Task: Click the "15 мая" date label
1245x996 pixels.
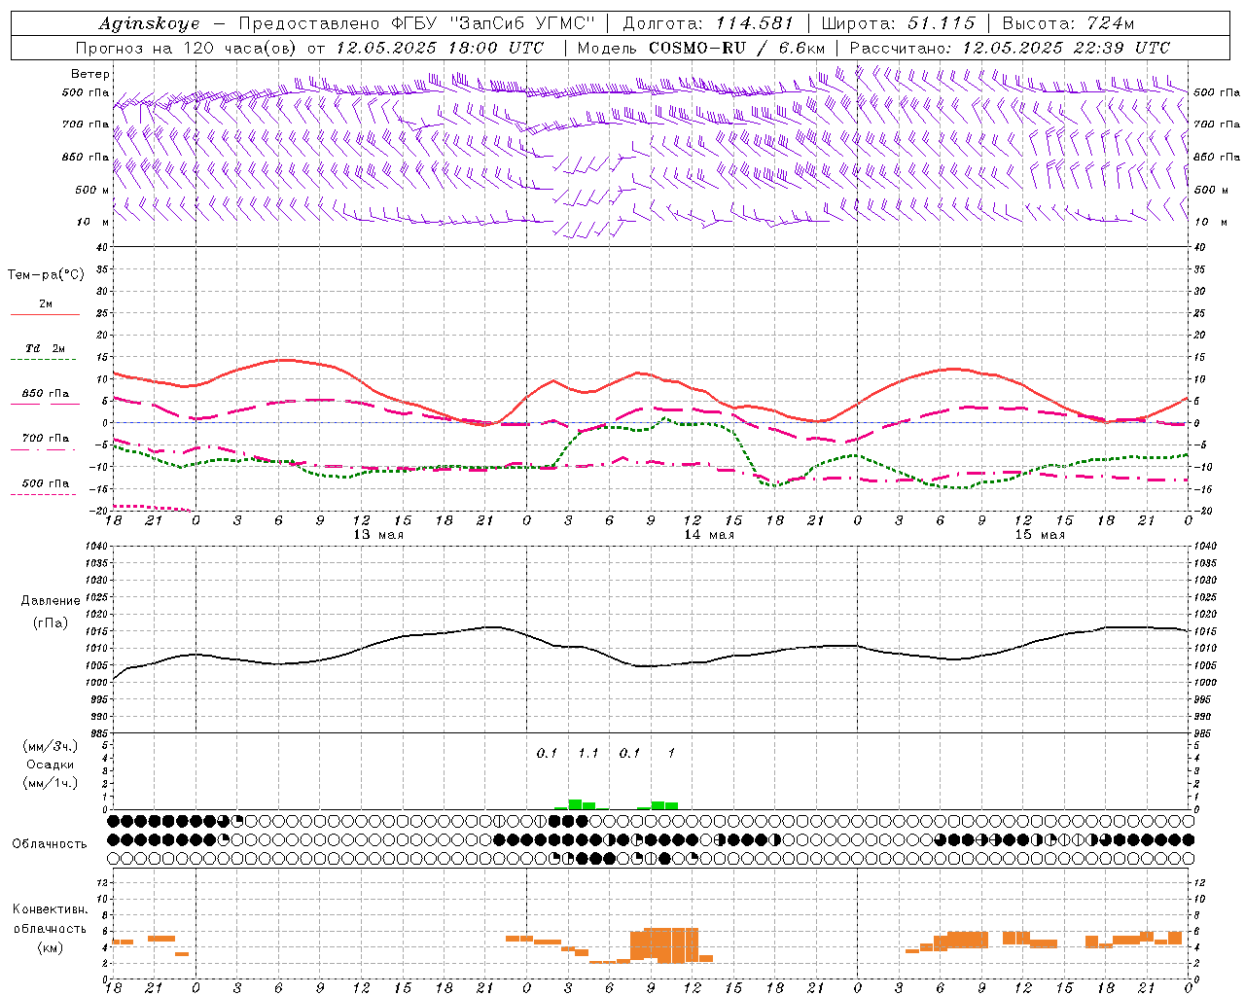Action: click(1040, 535)
